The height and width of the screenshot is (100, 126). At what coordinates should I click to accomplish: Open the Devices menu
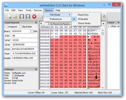click(x=38, y=10)
